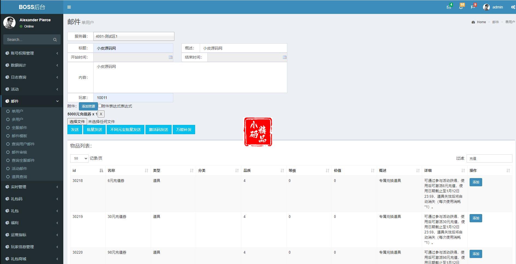
Task: Open the tasks flag icon
Action: click(473, 7)
